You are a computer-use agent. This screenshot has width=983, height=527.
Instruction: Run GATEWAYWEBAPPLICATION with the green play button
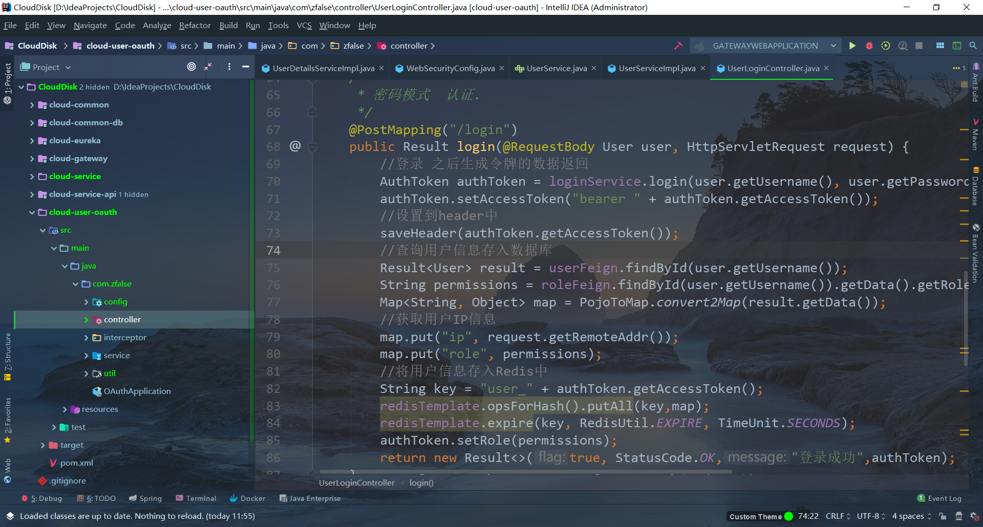(x=852, y=46)
